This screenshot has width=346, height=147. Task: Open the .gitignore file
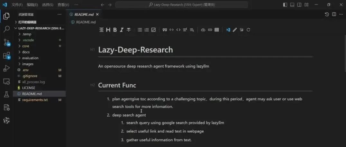[x=39, y=76]
